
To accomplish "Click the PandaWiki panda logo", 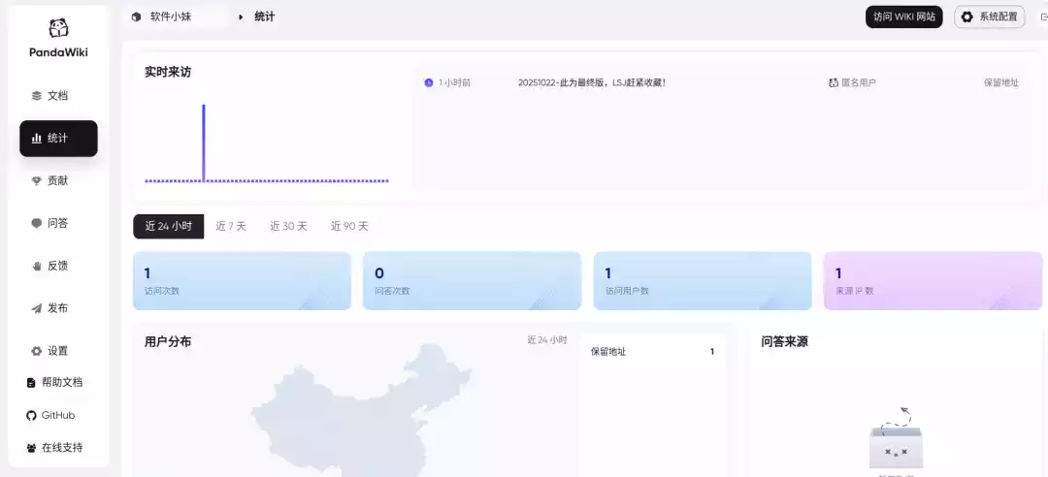I will 59,27.
